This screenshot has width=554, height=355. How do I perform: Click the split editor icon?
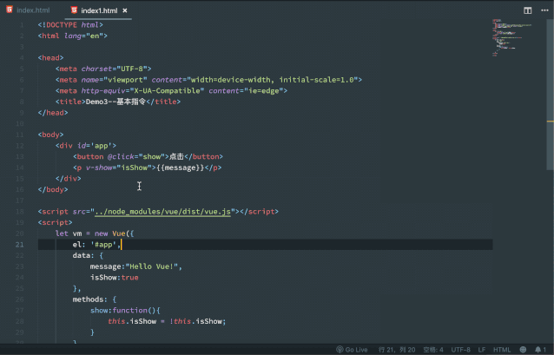(x=527, y=10)
